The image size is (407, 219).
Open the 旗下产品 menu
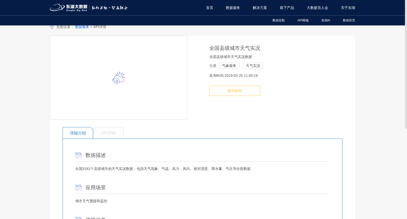pos(287,8)
